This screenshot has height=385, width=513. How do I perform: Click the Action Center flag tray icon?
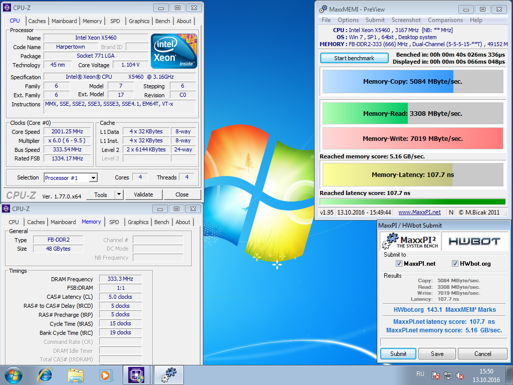point(435,375)
